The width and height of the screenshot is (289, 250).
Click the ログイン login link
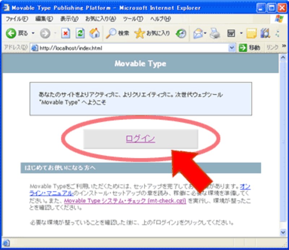(x=141, y=138)
